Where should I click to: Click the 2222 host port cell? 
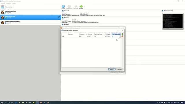(x=98, y=37)
